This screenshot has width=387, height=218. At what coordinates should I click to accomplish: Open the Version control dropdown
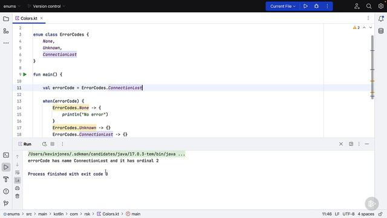click(47, 6)
